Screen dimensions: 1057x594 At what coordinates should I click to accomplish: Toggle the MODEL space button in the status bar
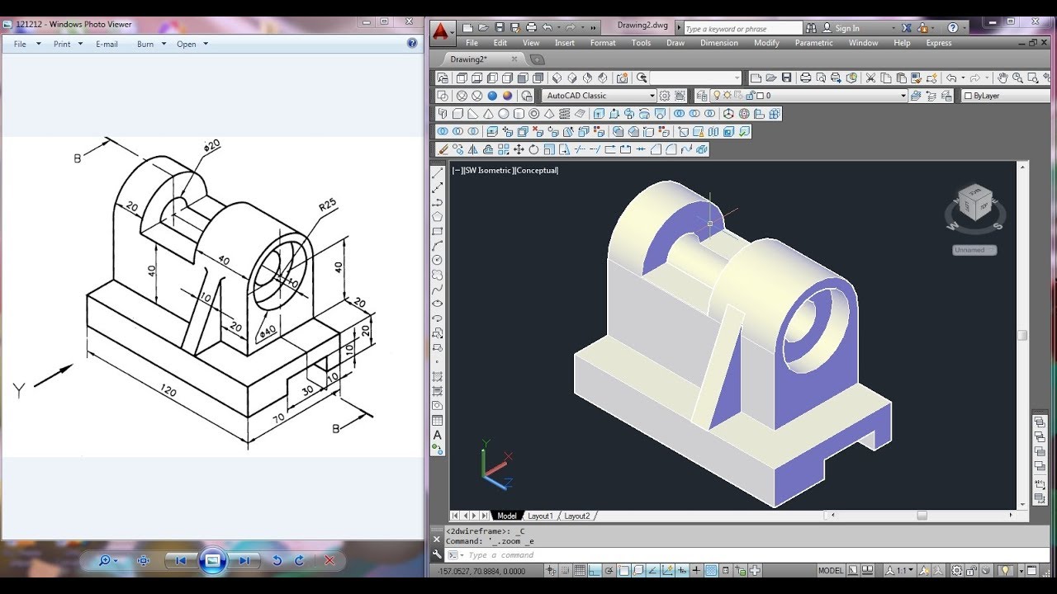coord(831,570)
